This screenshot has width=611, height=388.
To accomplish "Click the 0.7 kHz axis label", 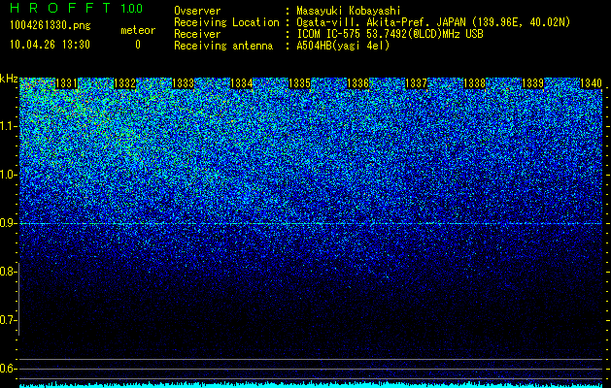I will [x=8, y=320].
